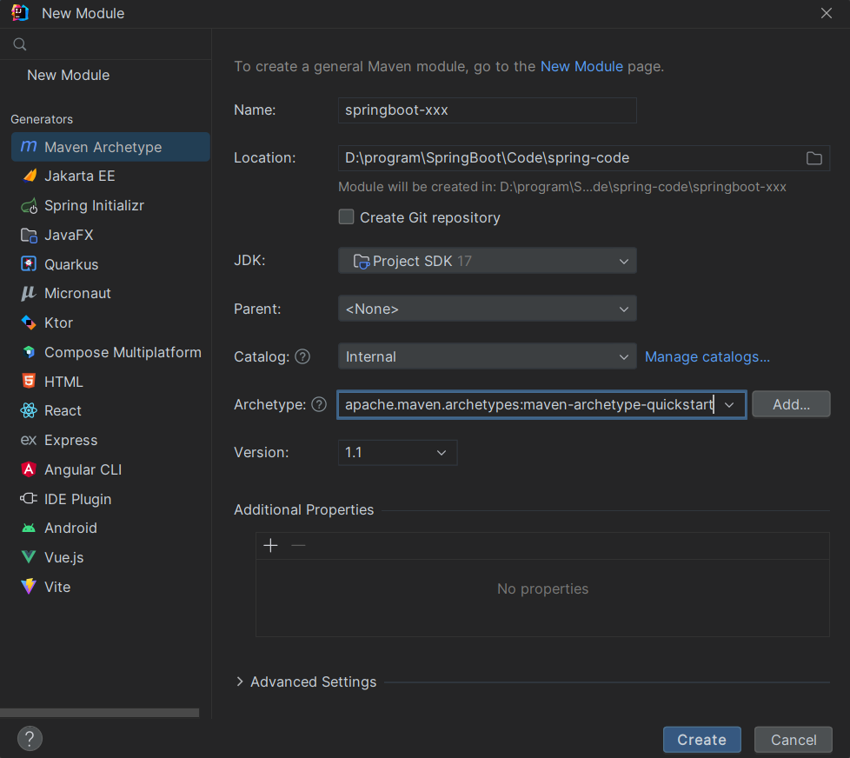Click the 'Module will be created in' hint

point(562,187)
